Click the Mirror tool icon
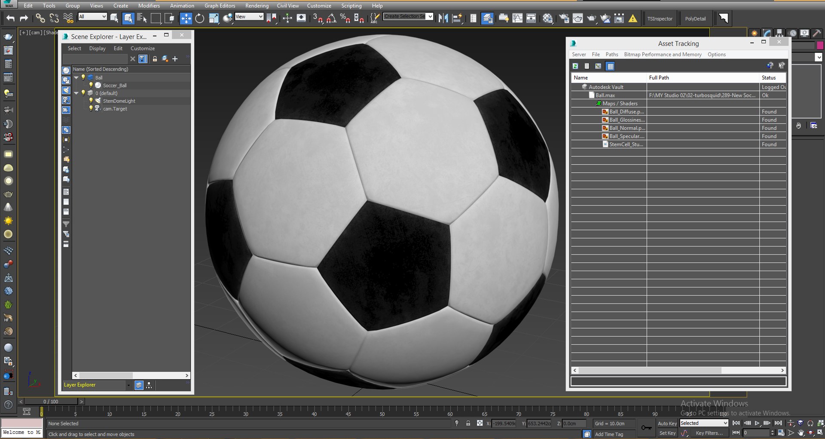825x439 pixels. coord(443,18)
